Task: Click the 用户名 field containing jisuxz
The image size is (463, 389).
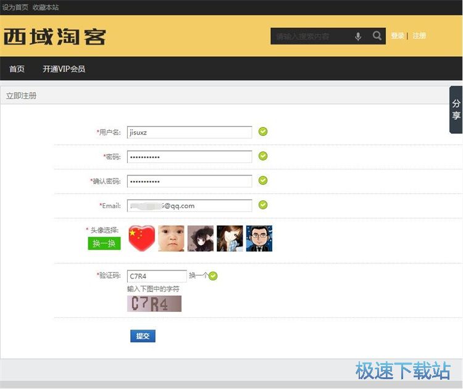Action: [x=190, y=132]
